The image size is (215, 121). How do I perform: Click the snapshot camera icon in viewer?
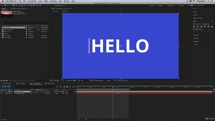(75, 81)
